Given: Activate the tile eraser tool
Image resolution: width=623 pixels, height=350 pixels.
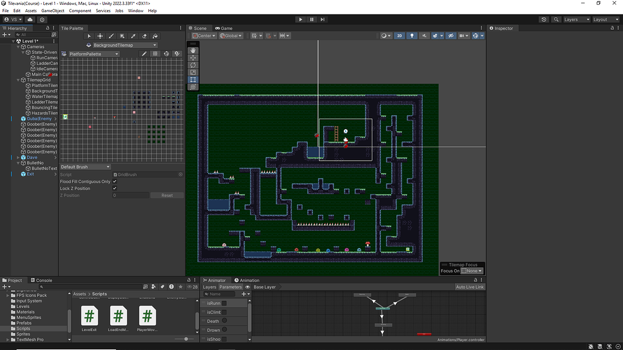Looking at the screenshot, I should pos(144,36).
